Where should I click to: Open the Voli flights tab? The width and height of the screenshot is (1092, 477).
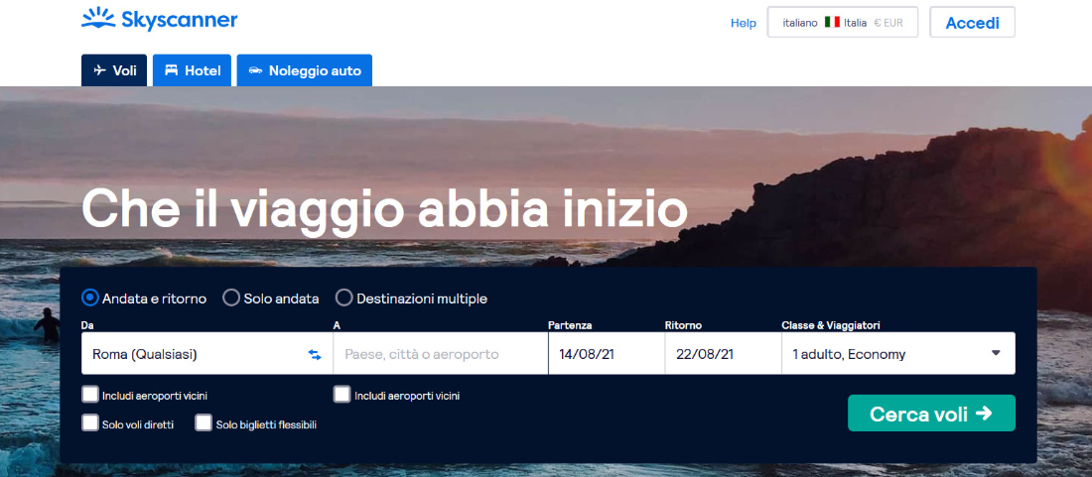[x=114, y=70]
